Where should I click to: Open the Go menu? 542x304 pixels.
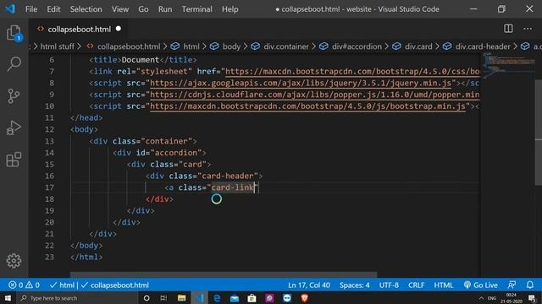coord(143,9)
